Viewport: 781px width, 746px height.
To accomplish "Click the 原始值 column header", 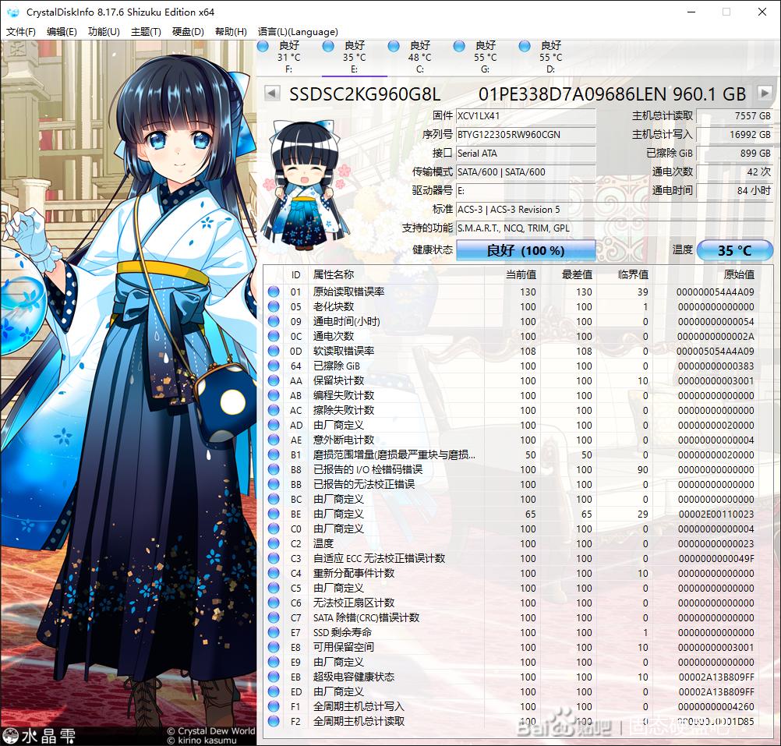I will pyautogui.click(x=739, y=274).
